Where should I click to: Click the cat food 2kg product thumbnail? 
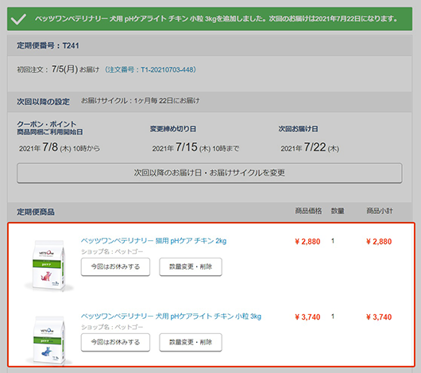coord(49,265)
